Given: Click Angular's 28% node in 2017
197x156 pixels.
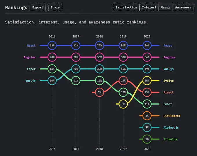Looking at the screenshot, I should (76, 57).
